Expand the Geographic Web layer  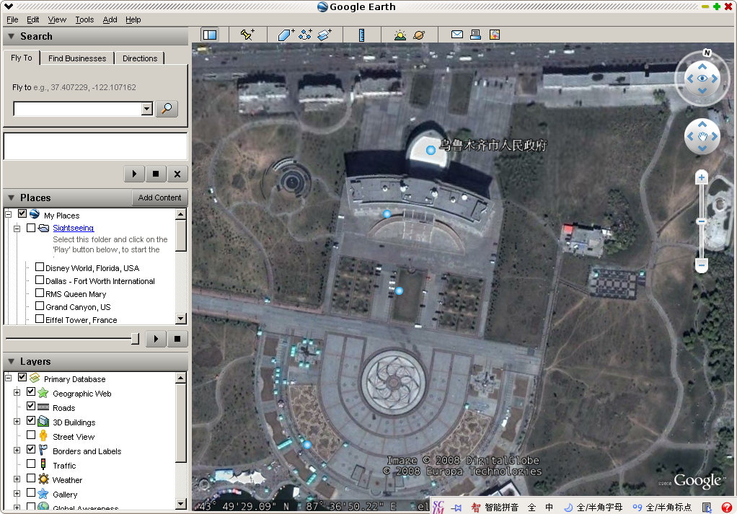tap(17, 393)
